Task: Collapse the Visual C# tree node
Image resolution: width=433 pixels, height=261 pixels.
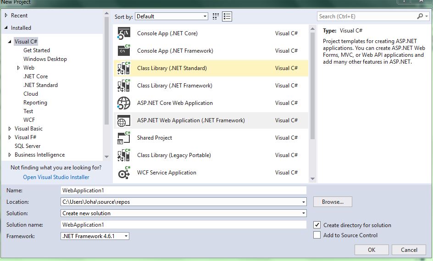Action: [x=10, y=42]
